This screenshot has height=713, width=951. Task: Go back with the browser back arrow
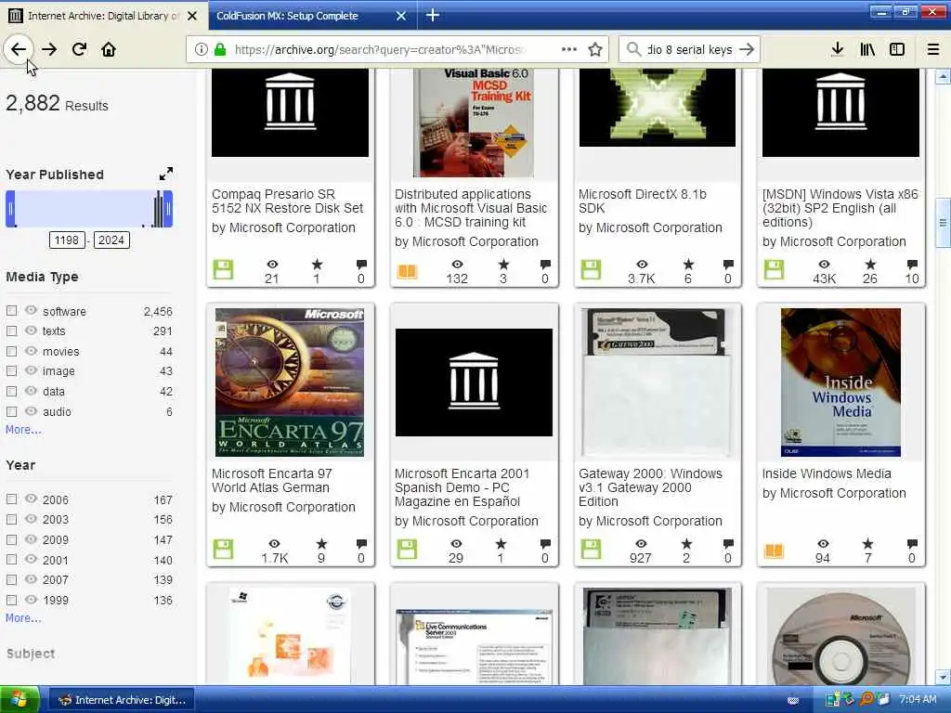pyautogui.click(x=19, y=49)
